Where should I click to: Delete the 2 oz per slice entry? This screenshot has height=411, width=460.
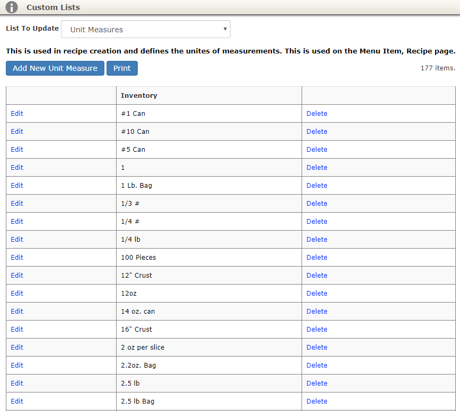tap(317, 348)
